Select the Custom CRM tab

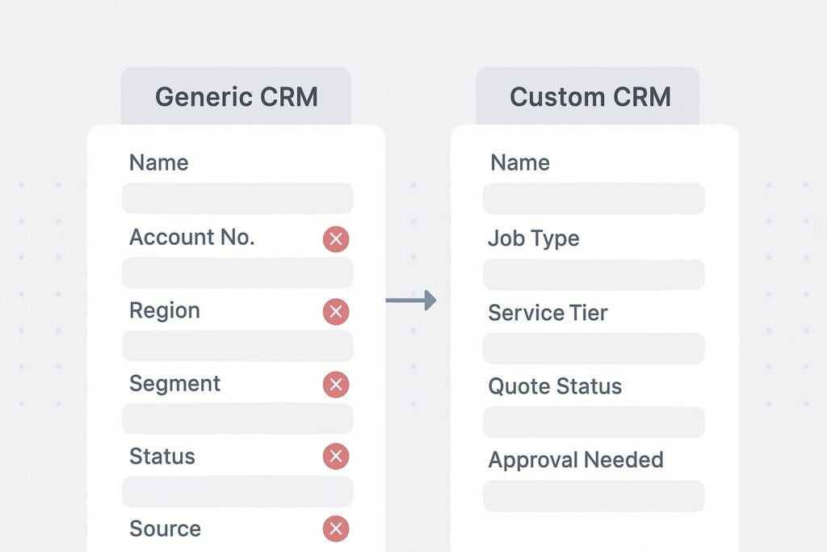pyautogui.click(x=590, y=97)
